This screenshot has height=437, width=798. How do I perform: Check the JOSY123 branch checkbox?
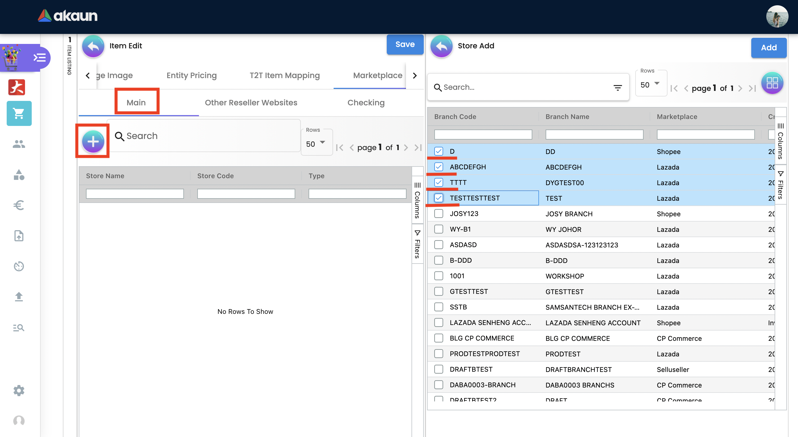pyautogui.click(x=438, y=213)
